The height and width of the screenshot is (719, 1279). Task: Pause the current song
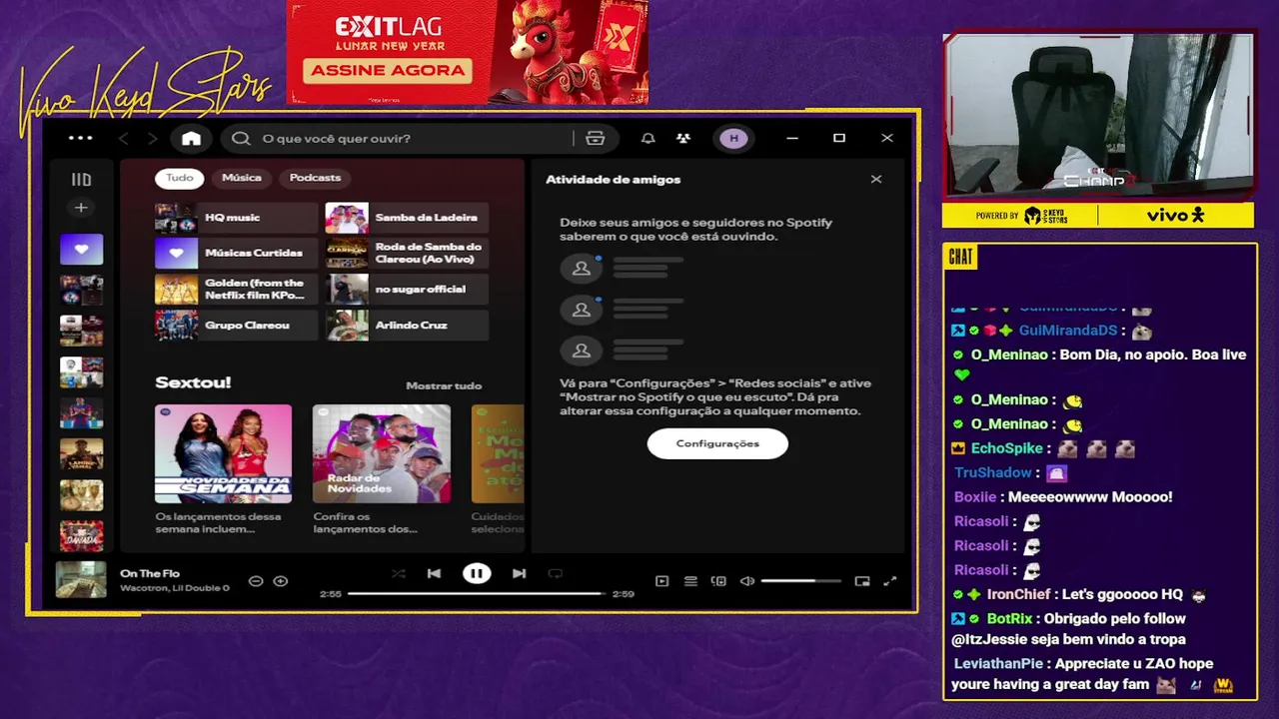pos(477,573)
